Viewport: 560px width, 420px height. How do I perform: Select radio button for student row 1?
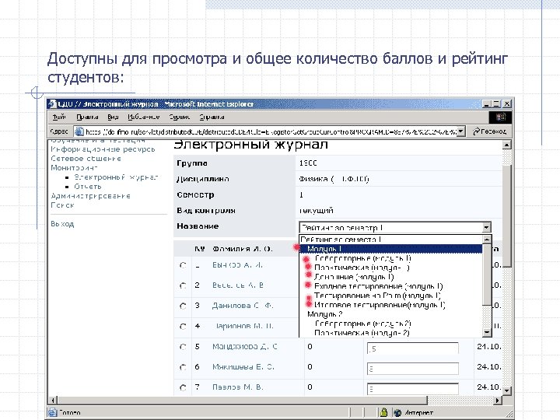(x=184, y=265)
